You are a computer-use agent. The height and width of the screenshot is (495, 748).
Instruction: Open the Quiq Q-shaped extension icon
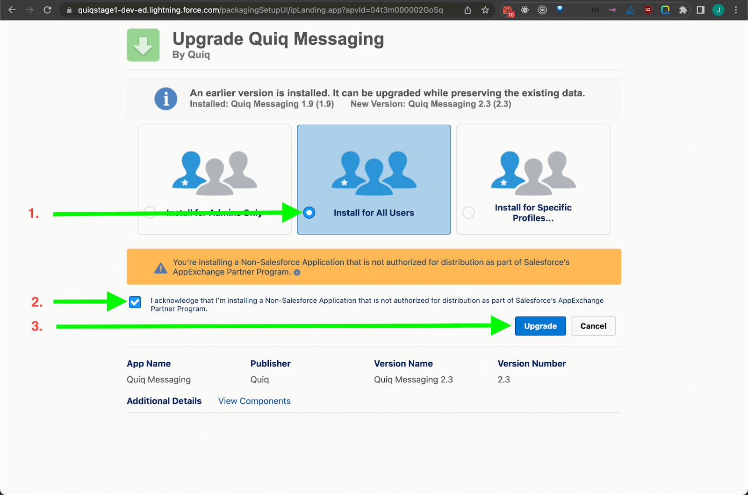coord(665,10)
